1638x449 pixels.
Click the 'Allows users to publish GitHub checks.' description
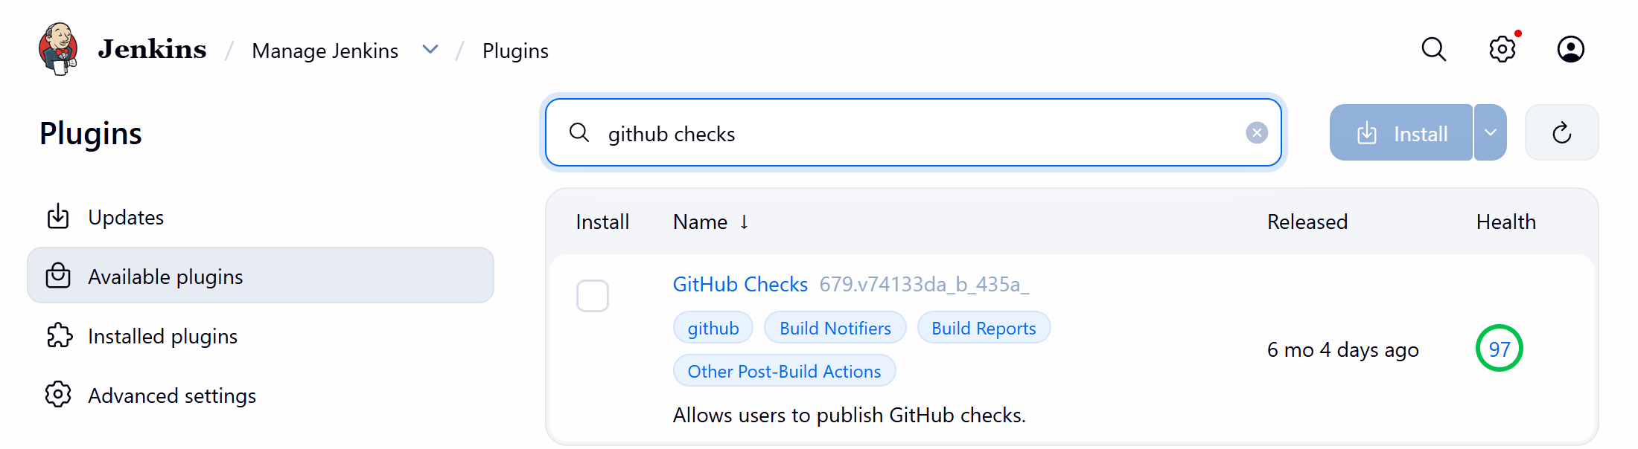(x=850, y=415)
